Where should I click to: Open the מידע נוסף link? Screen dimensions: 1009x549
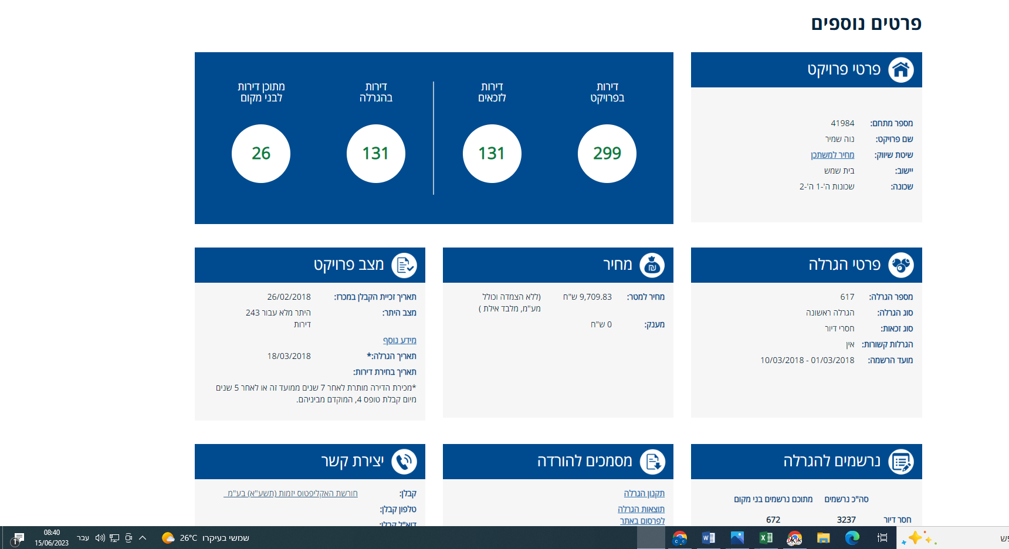pyautogui.click(x=399, y=340)
